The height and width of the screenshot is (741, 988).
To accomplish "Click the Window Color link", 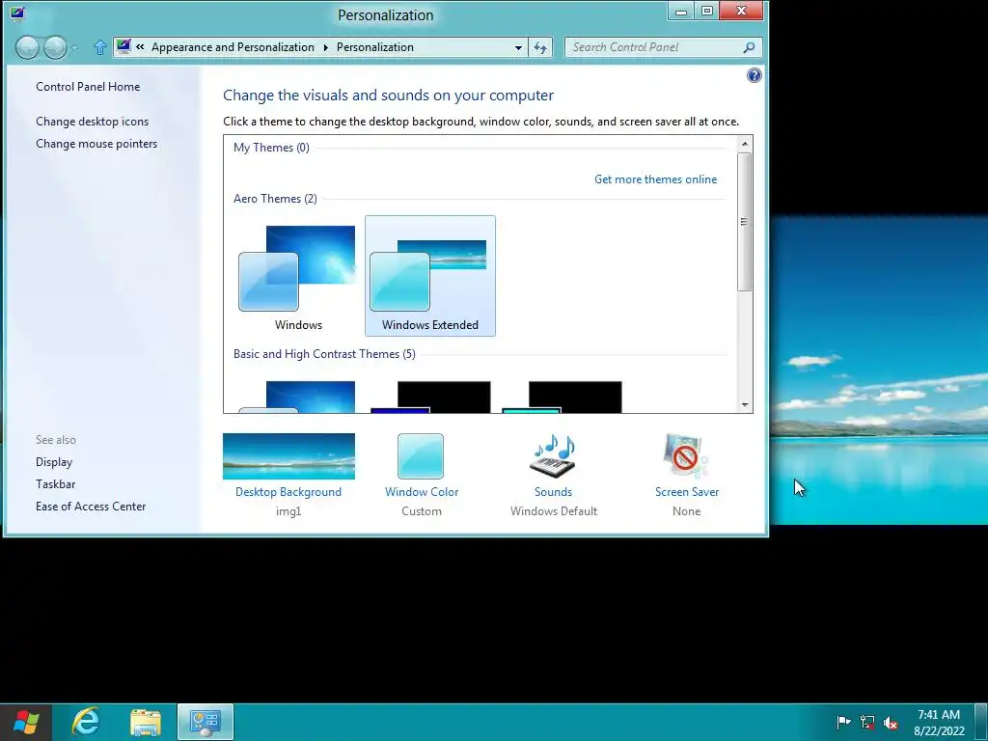I will 422,492.
